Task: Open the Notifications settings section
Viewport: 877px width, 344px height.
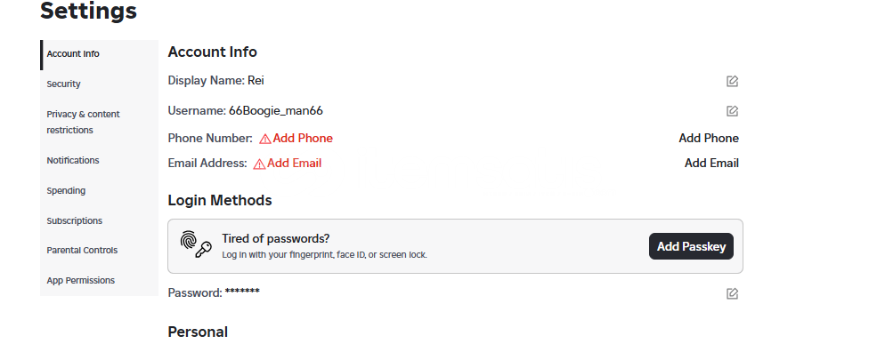Action: point(73,160)
